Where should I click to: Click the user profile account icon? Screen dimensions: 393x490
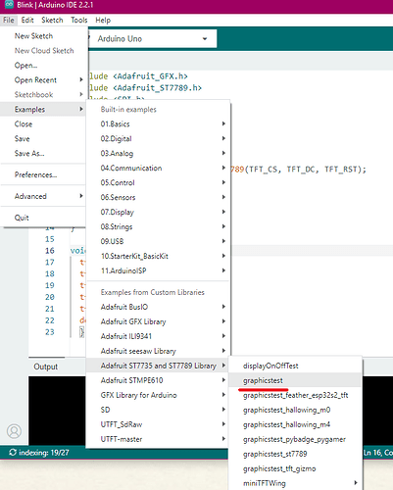[14, 431]
